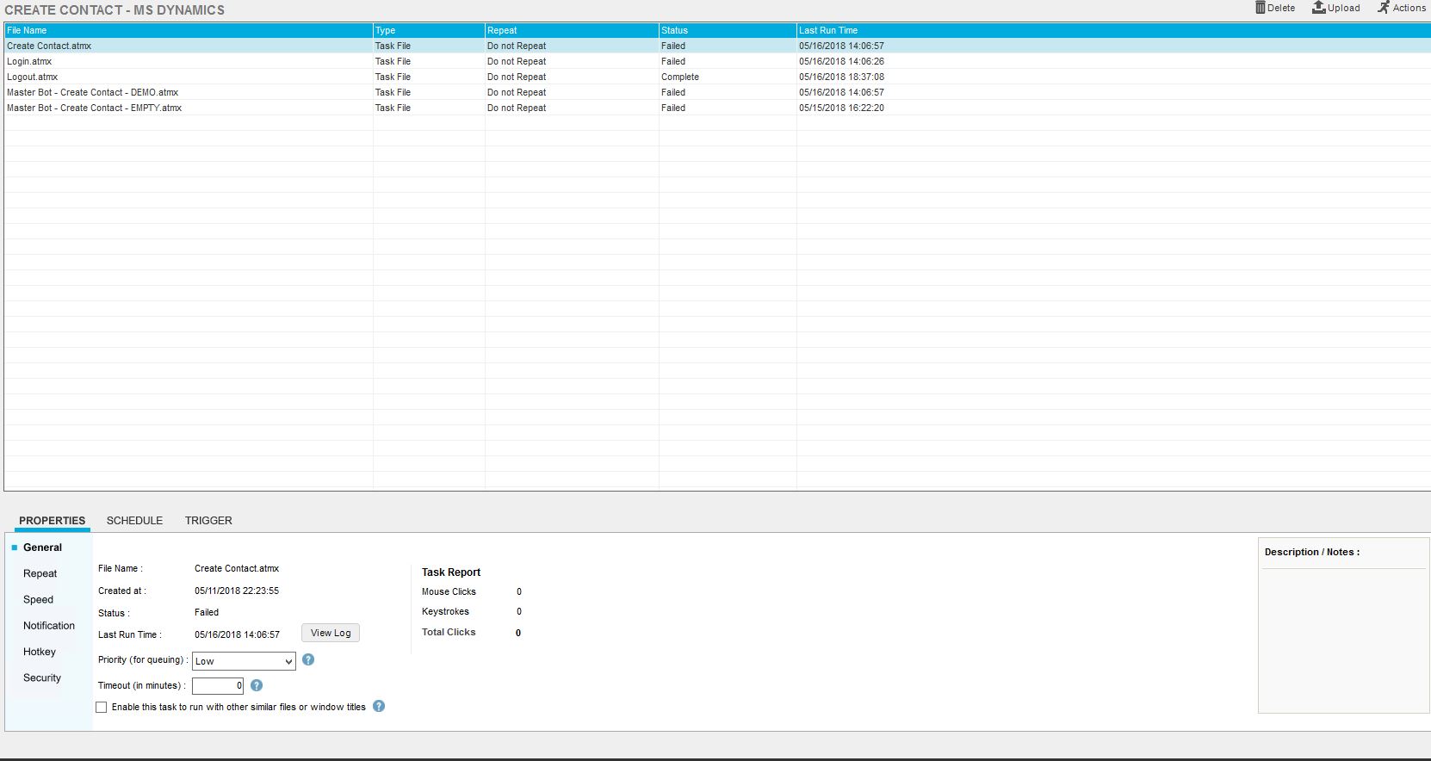Select the Logout.atmx file
Image resolution: width=1431 pixels, height=761 pixels.
[32, 77]
